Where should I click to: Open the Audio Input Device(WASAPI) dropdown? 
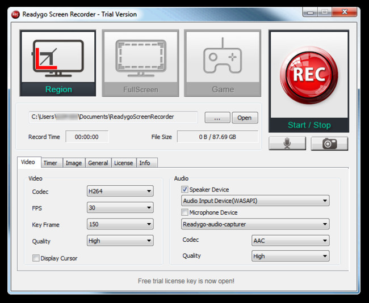pyautogui.click(x=255, y=200)
